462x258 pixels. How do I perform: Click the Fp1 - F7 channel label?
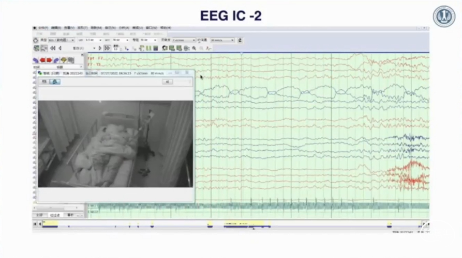pos(96,58)
